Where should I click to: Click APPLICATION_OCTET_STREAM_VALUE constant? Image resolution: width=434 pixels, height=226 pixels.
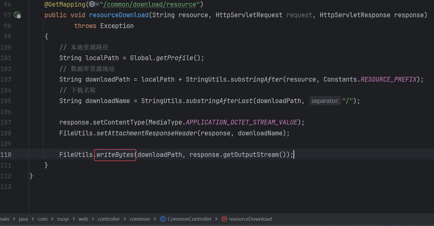(242, 122)
